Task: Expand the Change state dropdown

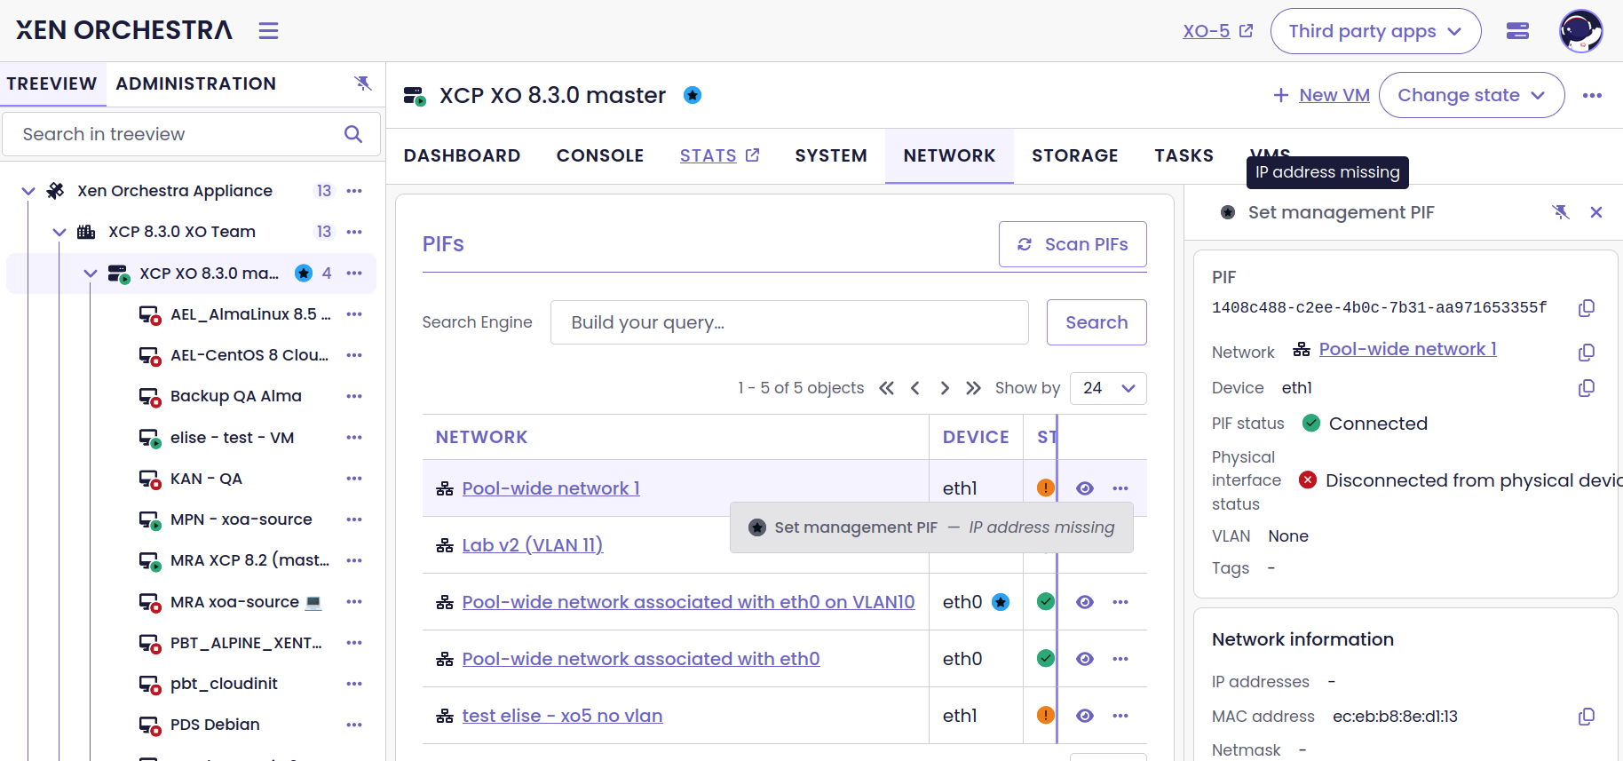Action: 1471,95
